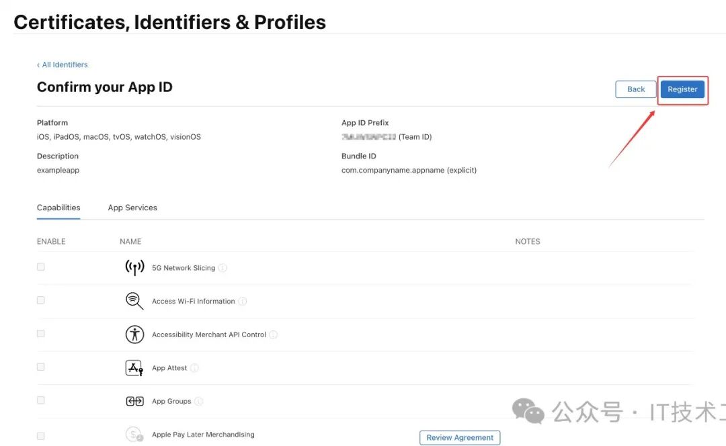
Task: Click the 5G Network Slicing antenna icon
Action: click(x=134, y=267)
